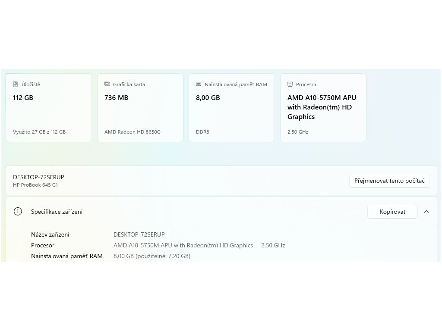Click the 'DDR3' memory type label
This screenshot has width=442, height=331.
203,132
